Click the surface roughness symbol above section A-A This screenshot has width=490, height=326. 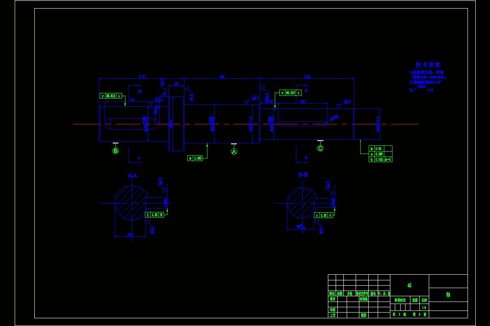coord(163,185)
